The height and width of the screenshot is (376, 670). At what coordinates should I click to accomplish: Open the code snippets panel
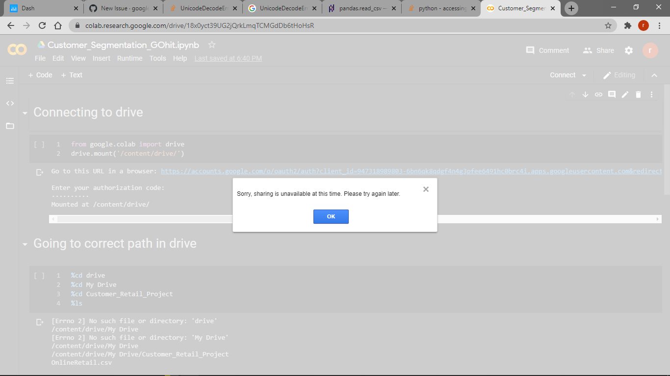coord(10,103)
